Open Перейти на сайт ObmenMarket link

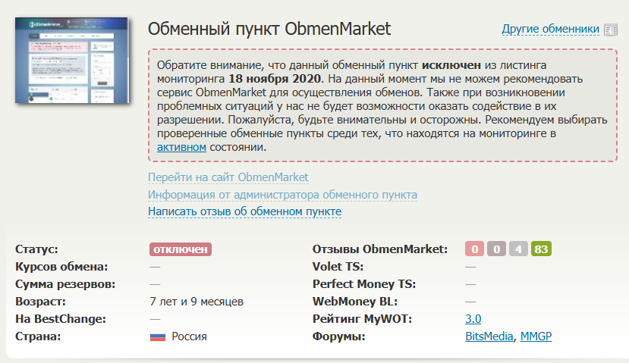click(x=228, y=177)
